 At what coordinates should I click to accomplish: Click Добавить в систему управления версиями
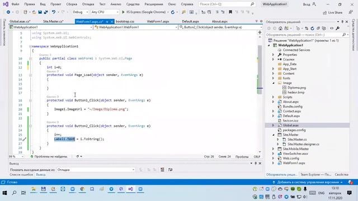308,183
